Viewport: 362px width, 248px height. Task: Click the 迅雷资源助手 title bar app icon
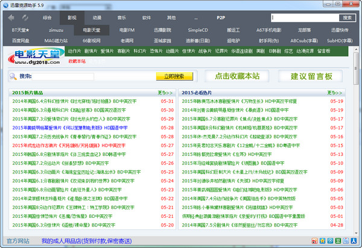pos(5,5)
